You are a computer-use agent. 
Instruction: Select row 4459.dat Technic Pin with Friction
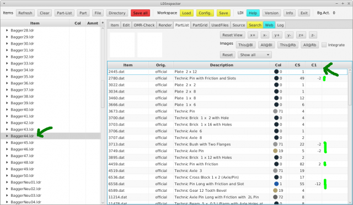(227, 164)
